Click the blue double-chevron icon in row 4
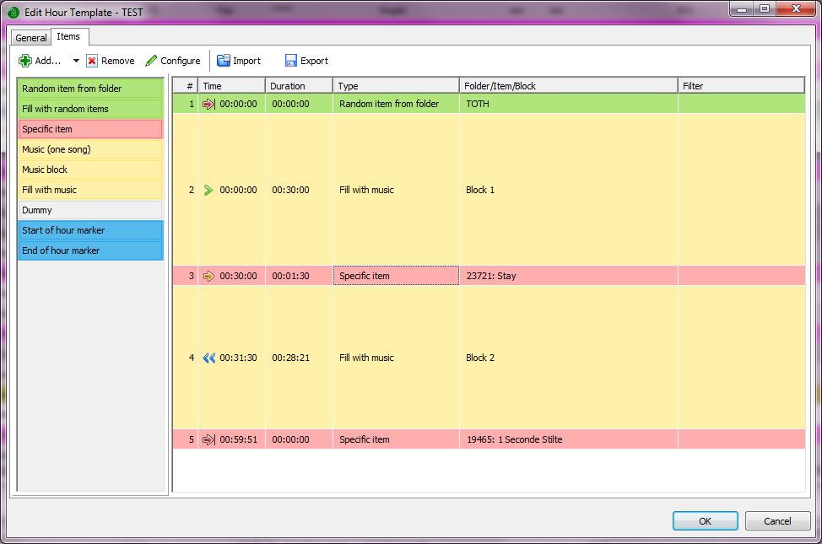 209,358
